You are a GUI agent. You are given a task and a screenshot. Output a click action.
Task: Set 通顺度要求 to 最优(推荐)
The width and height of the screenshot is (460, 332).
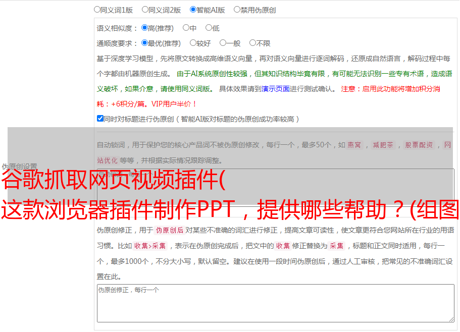144,43
